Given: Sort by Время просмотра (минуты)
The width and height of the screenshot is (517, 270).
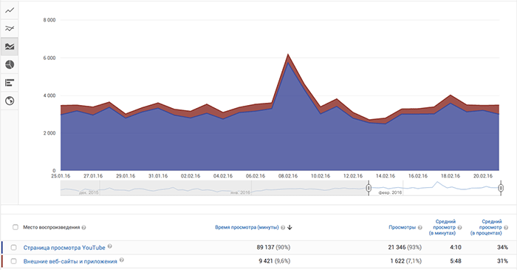Looking at the screenshot, I should pos(247,227).
